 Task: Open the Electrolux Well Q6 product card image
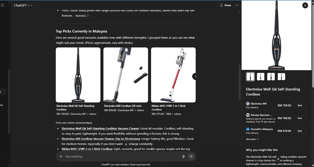(x=78, y=75)
